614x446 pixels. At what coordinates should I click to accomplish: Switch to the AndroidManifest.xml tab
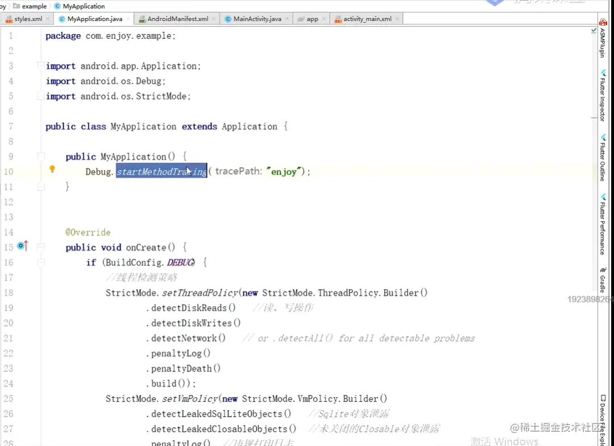click(x=177, y=19)
